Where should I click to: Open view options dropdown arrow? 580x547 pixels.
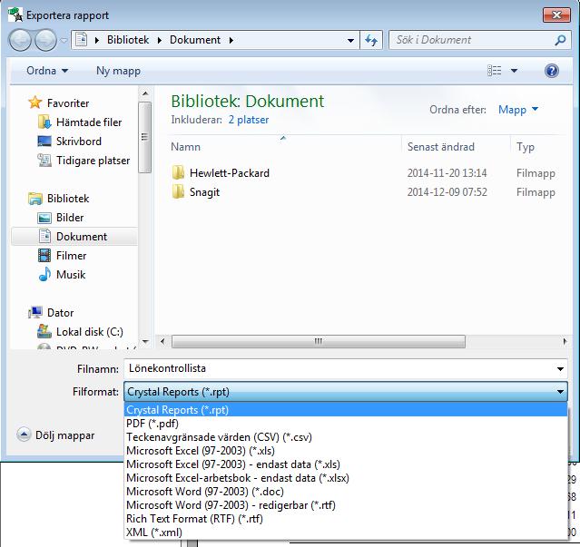point(514,70)
